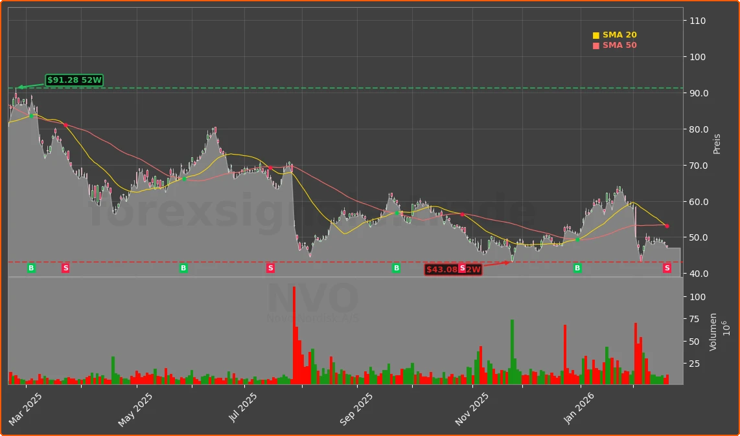Select the Jul 2025 axis label
This screenshot has width=740, height=436.
(242, 406)
